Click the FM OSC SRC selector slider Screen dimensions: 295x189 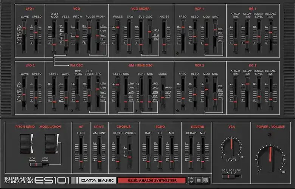pyautogui.click(x=98, y=93)
